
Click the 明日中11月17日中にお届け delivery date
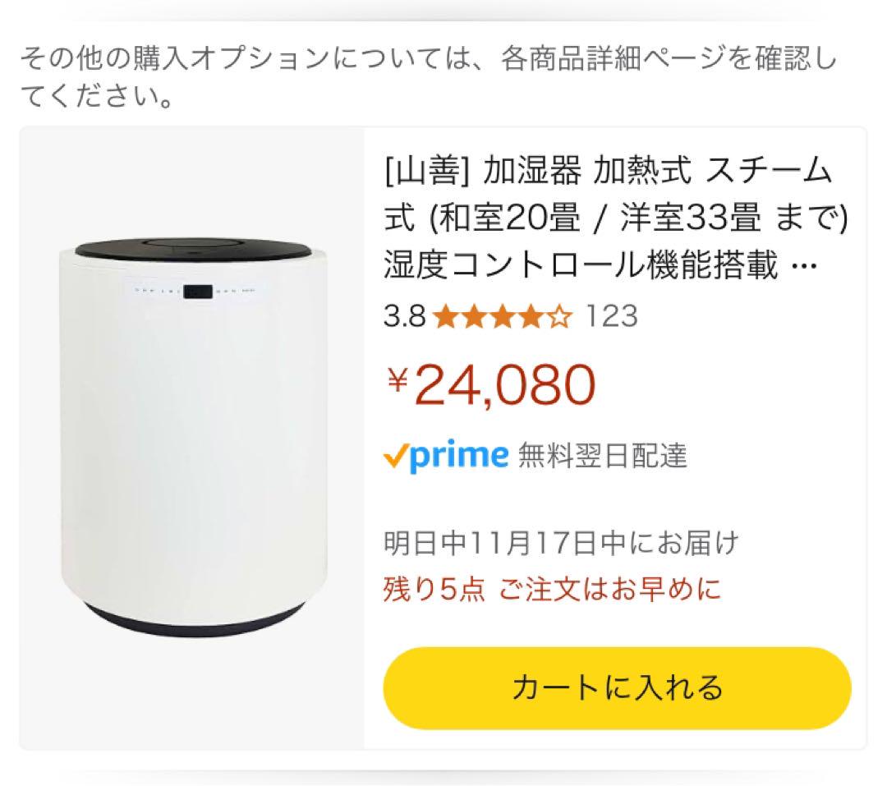pos(561,543)
